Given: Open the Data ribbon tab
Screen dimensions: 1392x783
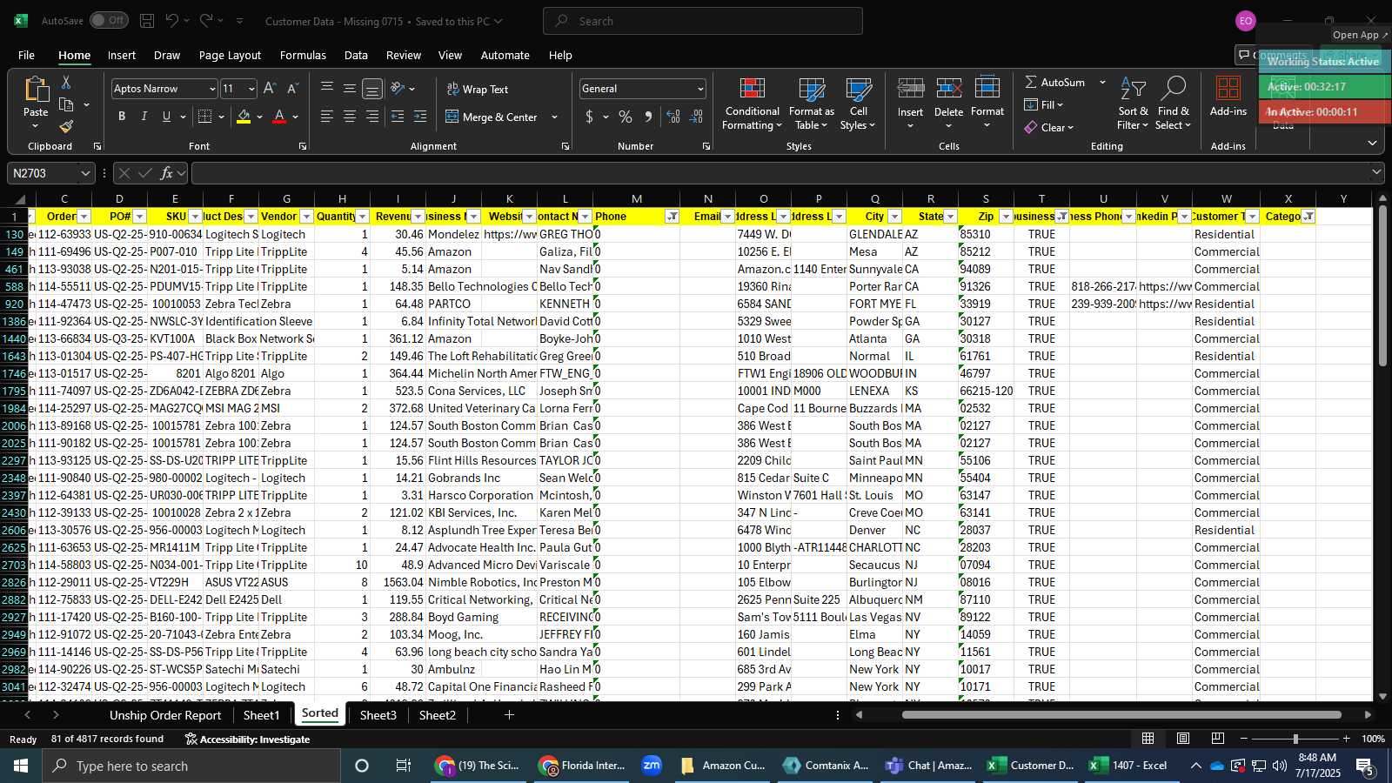Looking at the screenshot, I should click(356, 55).
